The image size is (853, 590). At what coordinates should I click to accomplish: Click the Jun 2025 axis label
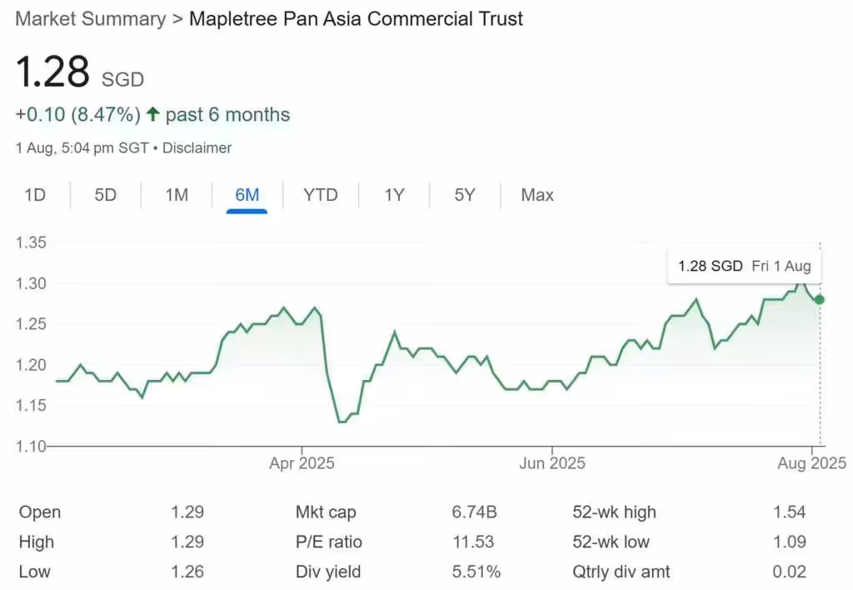[552, 462]
